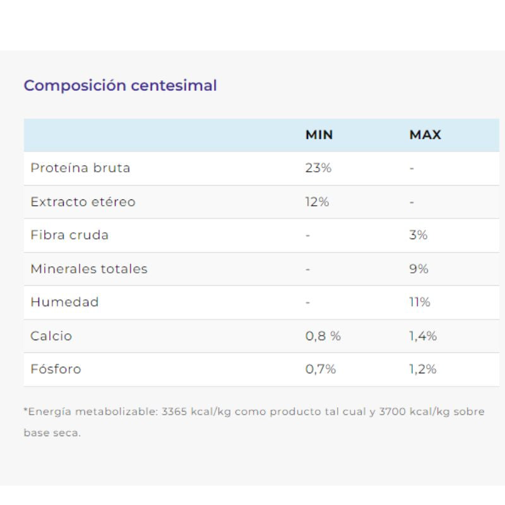Click the 23% minimum protein value
This screenshot has height=505, width=505.
coord(318,169)
